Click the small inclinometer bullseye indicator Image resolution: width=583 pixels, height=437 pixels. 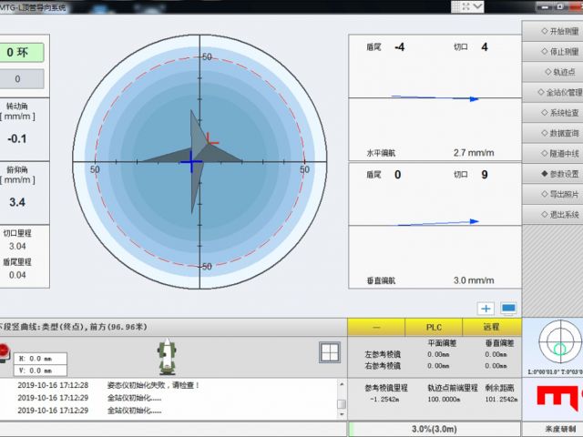pyautogui.click(x=560, y=341)
